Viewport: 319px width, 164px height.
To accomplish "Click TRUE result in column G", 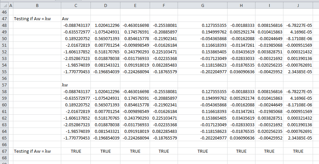I will tap(201, 151).
